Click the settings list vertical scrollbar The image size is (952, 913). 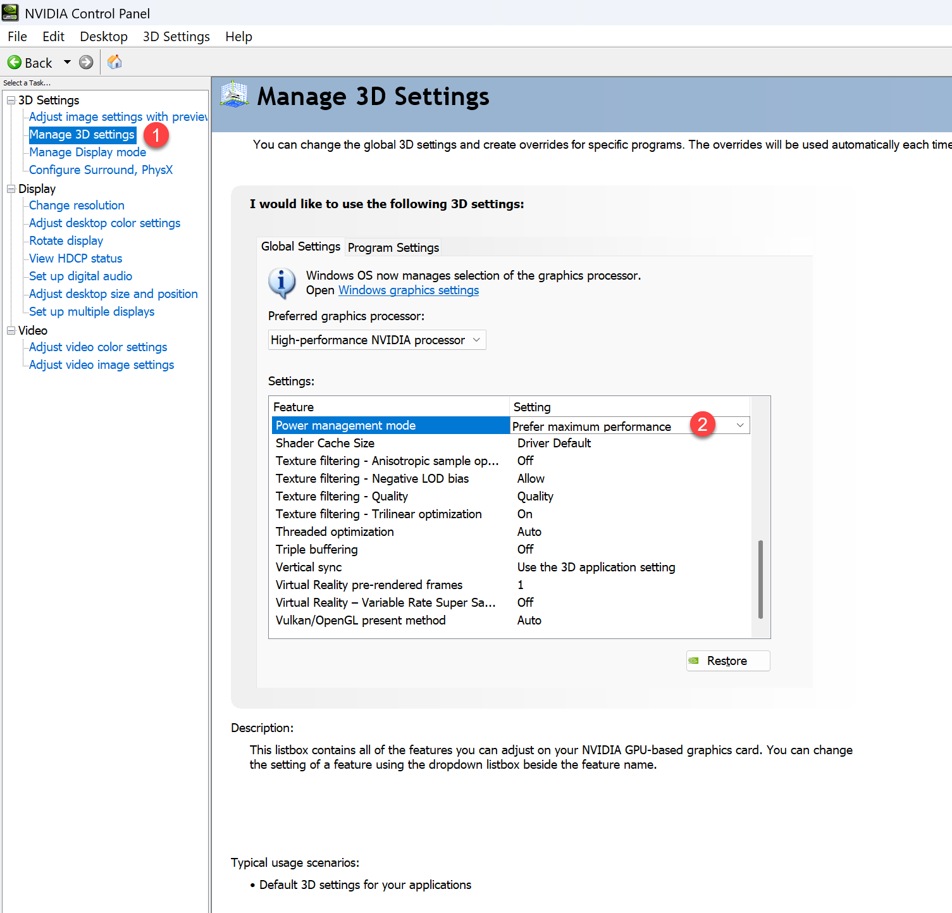pos(760,579)
